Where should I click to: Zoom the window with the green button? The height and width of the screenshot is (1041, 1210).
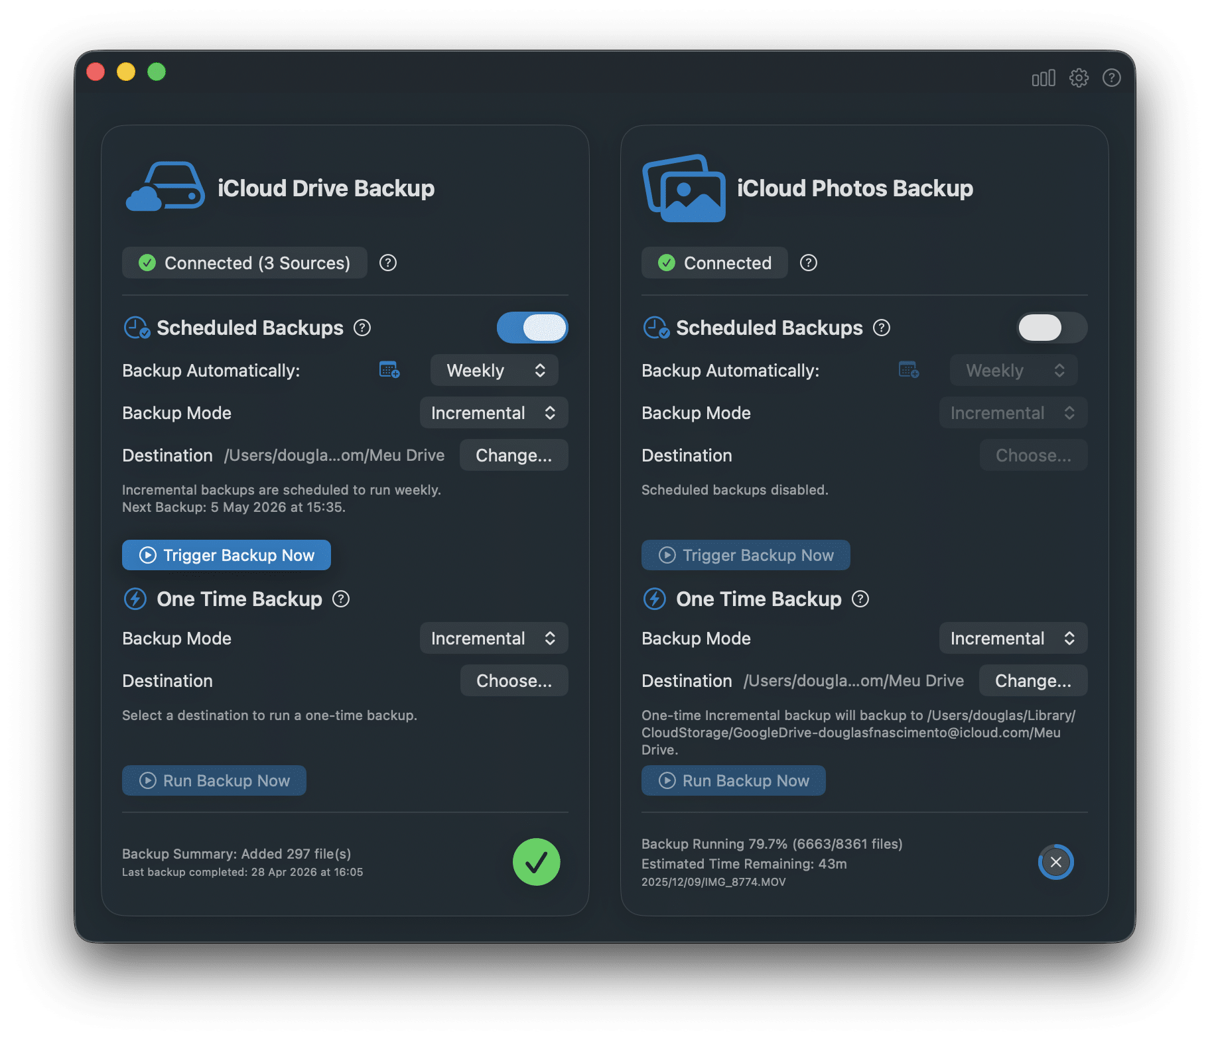pos(157,71)
